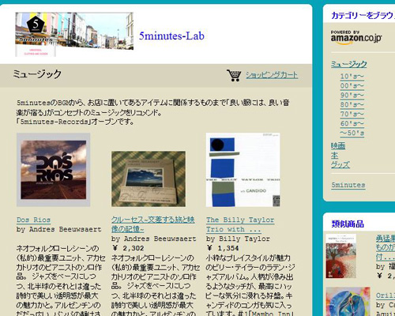Click the ¥ 1,354 price text

(x=223, y=248)
